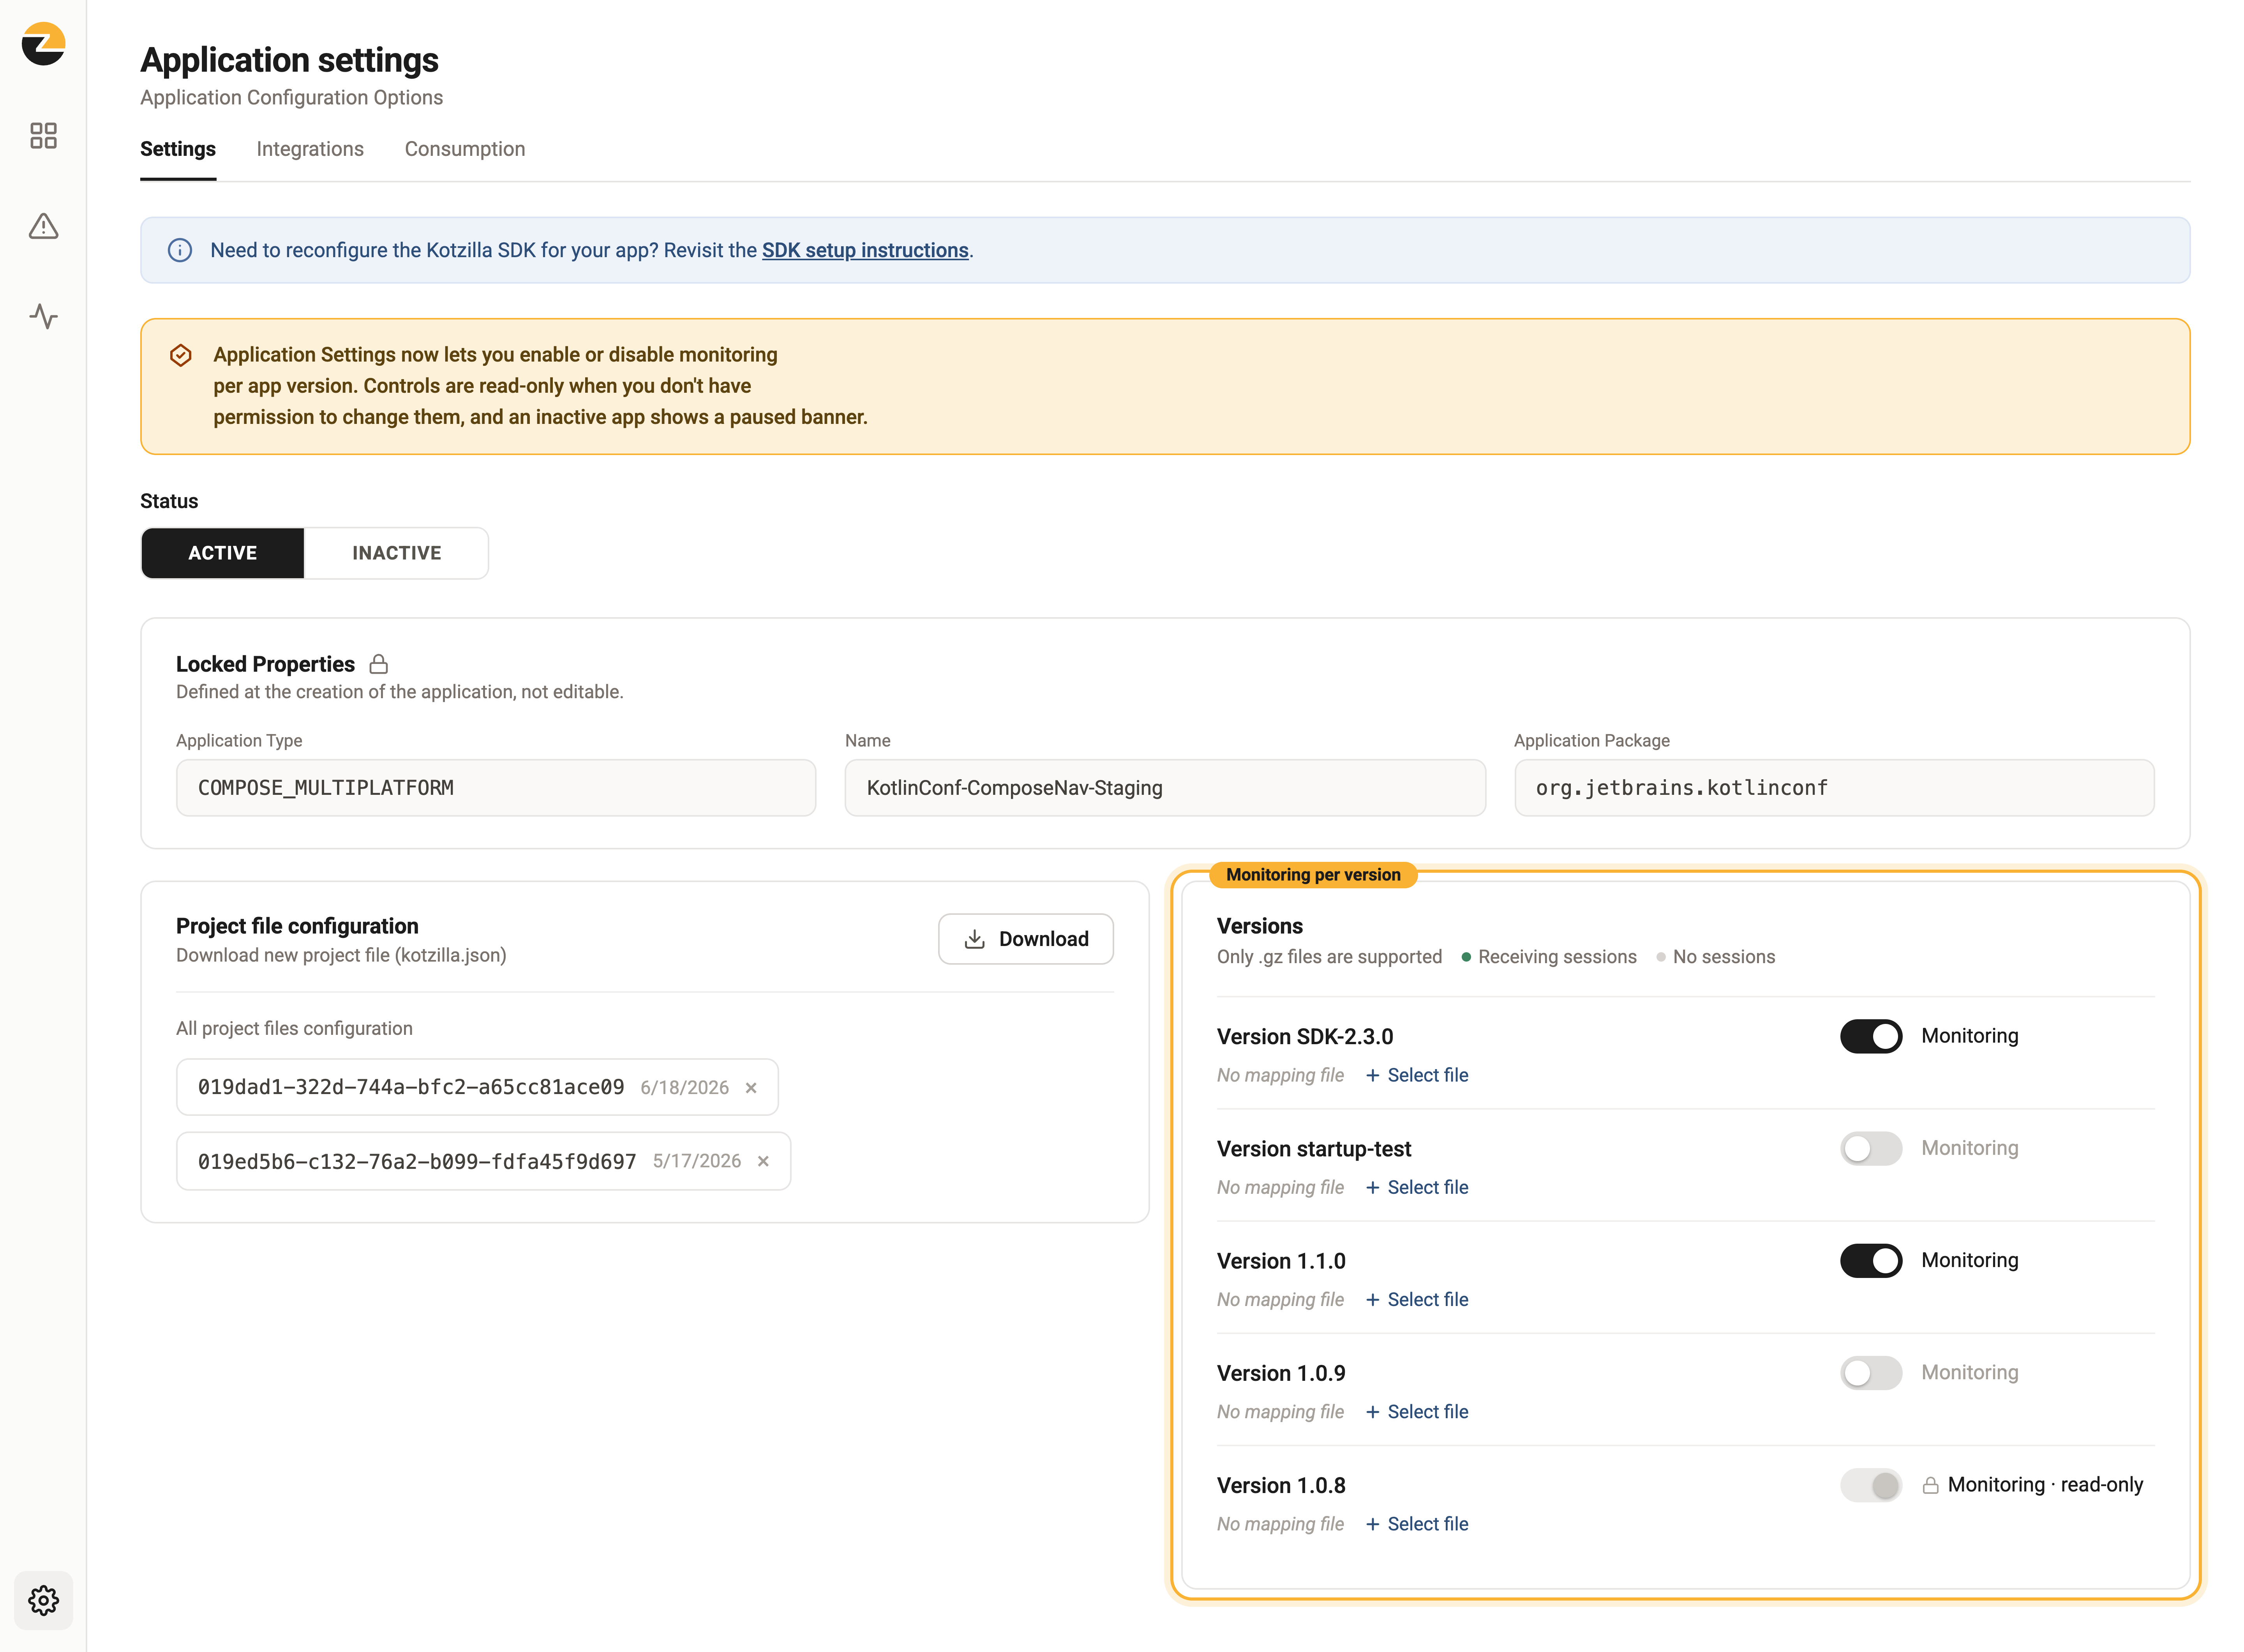Click the read-only monitoring toggle for Version 1.0.8
2244x1652 pixels.
(1871, 1485)
